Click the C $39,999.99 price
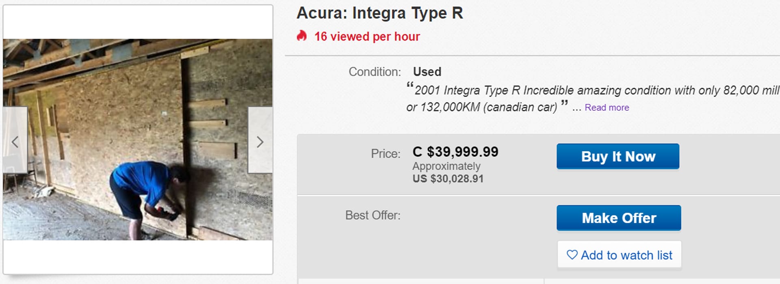Screen dimensions: 780x284 click(455, 152)
